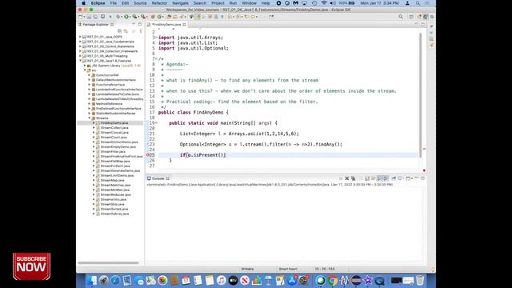512x288 pixels.
Task: Expand StreamFilter.java node
Action: coord(94,151)
